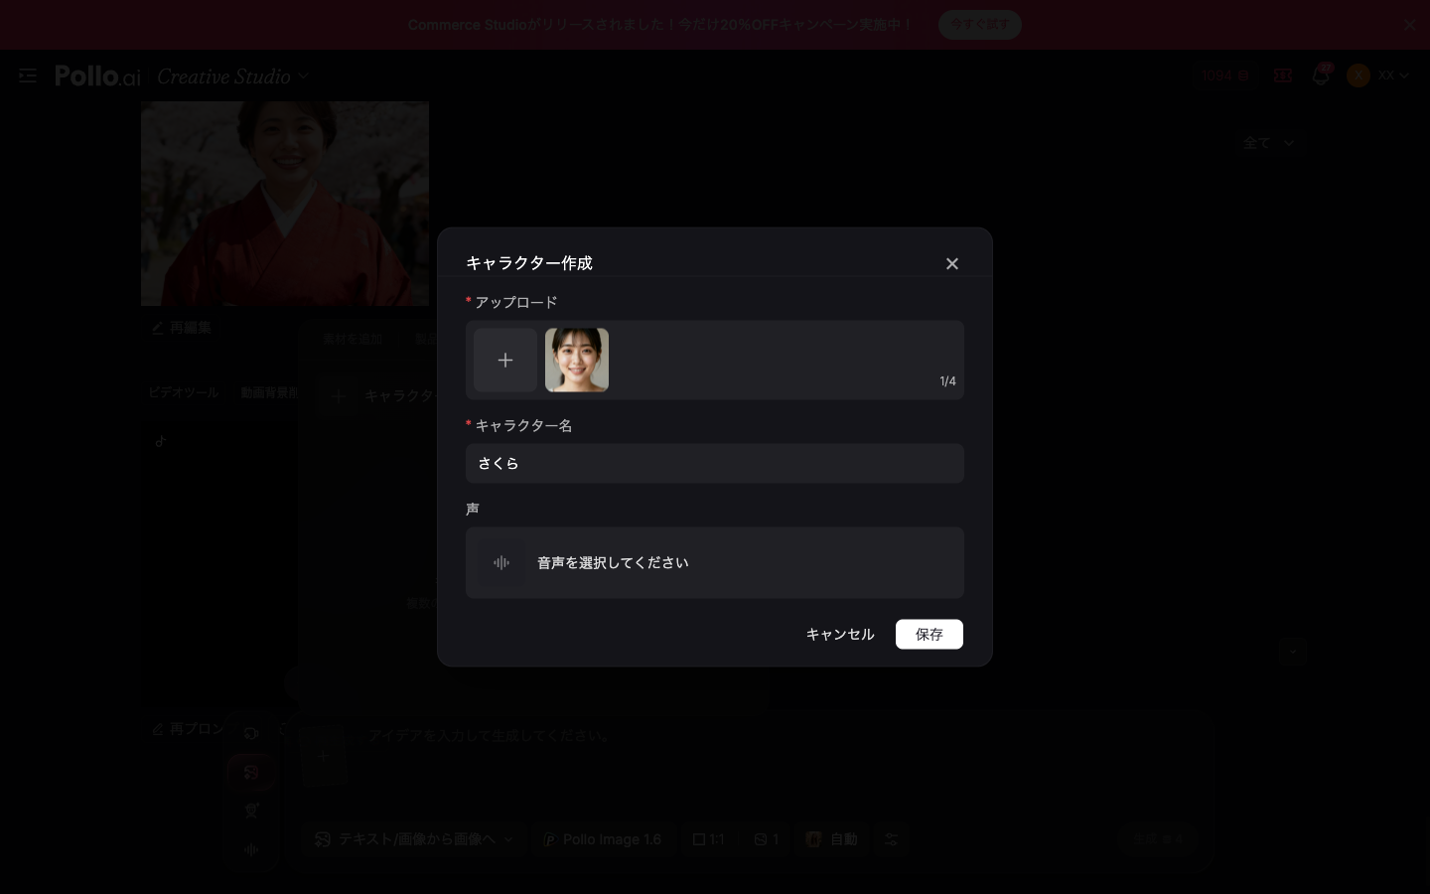Image resolution: width=1430 pixels, height=894 pixels.
Task: Open 音声を選択してください voice picker
Action: [x=715, y=563]
